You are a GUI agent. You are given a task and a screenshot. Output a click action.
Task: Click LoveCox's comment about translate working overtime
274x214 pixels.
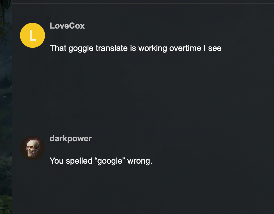tap(135, 48)
